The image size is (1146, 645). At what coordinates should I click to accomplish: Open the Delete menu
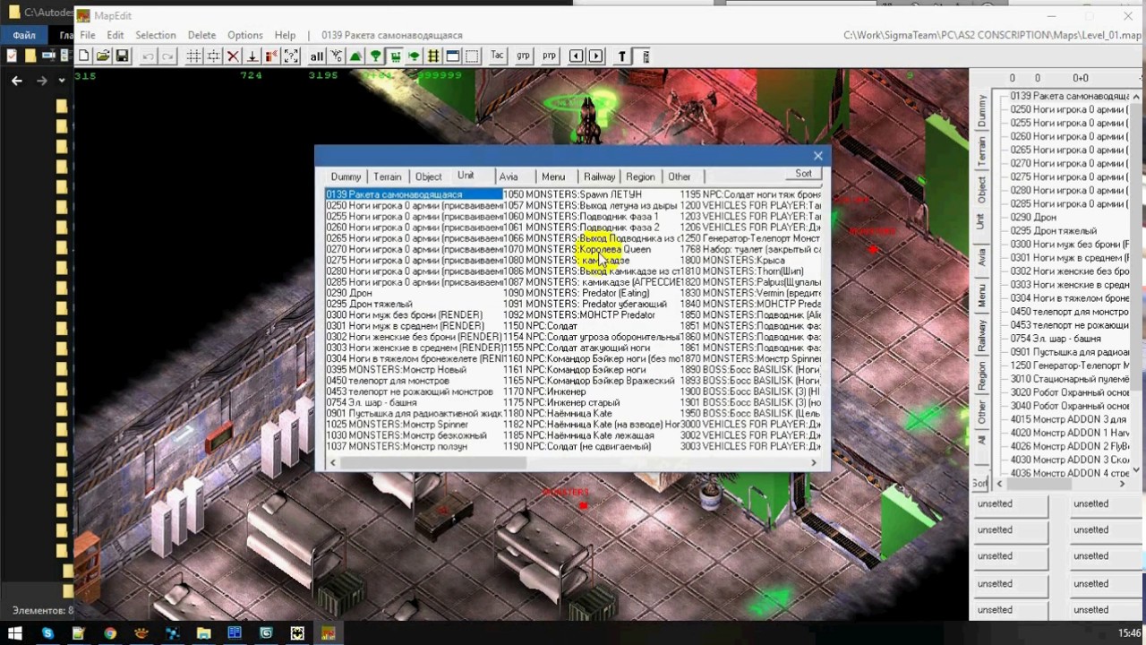[201, 35]
